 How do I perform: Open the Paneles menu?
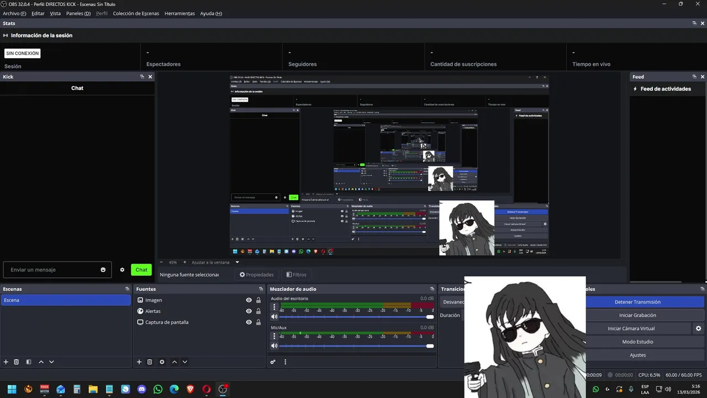(78, 13)
